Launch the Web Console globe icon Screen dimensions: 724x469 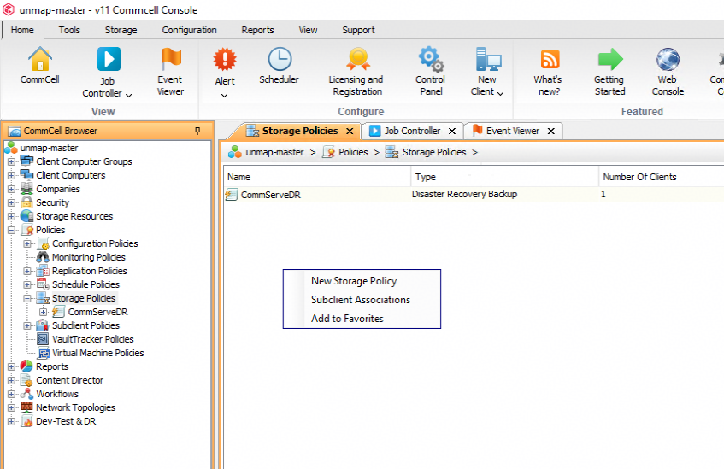tap(668, 59)
